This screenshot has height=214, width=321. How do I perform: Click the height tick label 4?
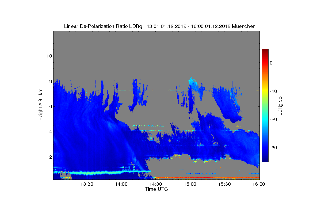click(x=50, y=132)
